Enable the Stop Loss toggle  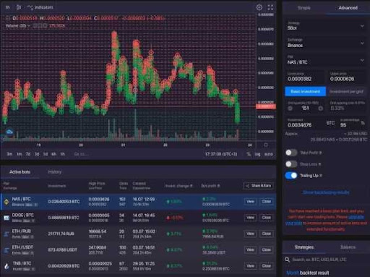[291, 164]
